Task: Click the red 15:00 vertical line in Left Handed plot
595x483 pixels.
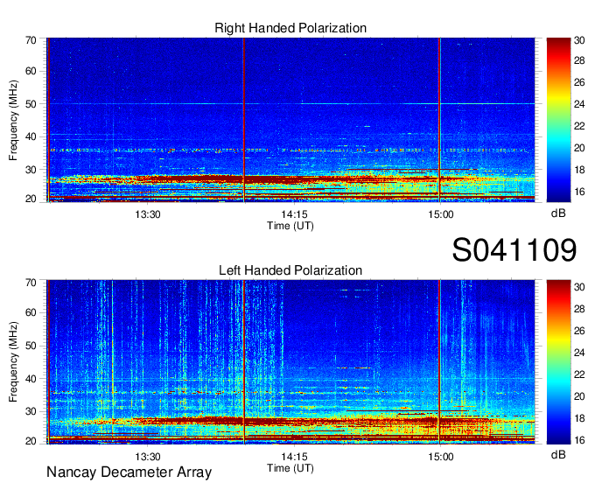Action: coord(439,362)
